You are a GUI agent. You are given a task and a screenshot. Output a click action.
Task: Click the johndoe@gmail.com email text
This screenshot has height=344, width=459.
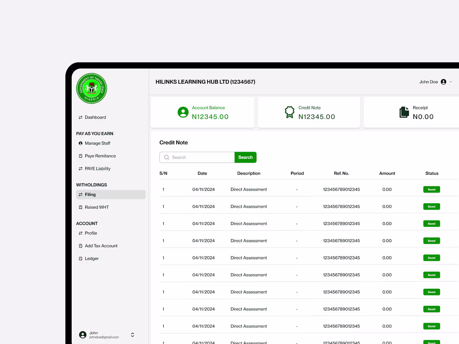pos(104,337)
